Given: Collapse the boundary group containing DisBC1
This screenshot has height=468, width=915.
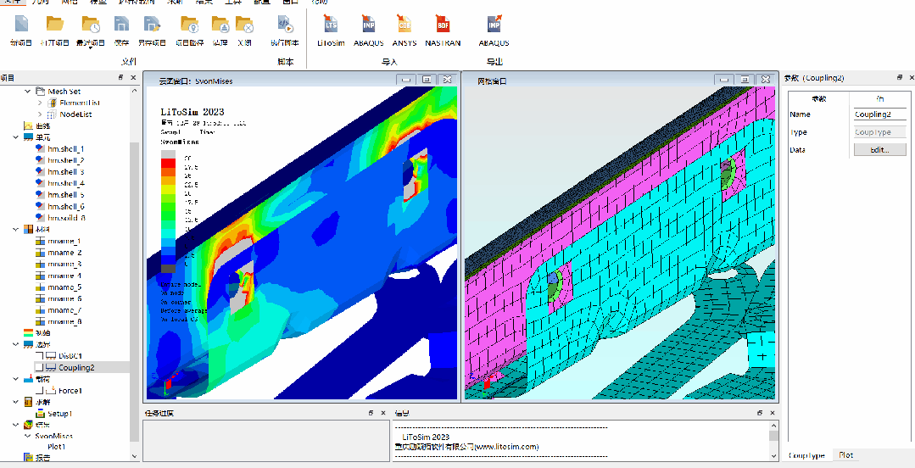Looking at the screenshot, I should [x=16, y=344].
